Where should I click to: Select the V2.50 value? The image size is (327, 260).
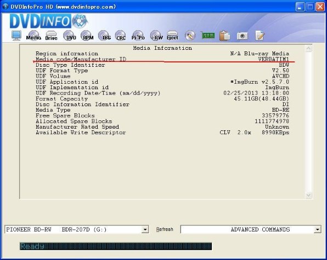281,71
